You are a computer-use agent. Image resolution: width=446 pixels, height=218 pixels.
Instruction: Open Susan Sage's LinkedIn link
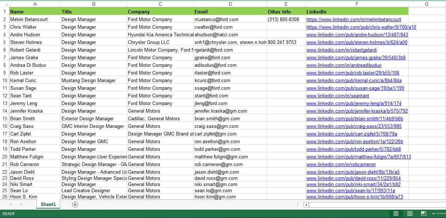point(355,88)
